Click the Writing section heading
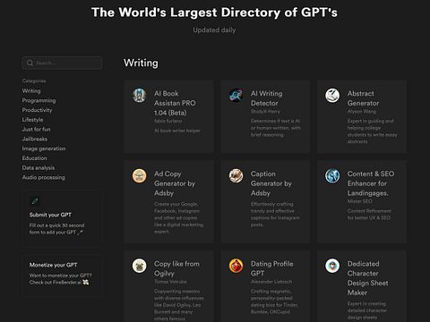 141,63
